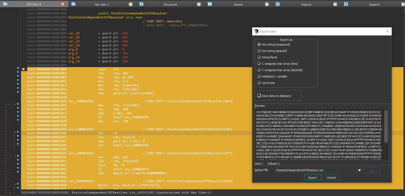Viewport: 405px width, 196px height.
Task: Click the Imports panel icon
Action: (x=278, y=4)
